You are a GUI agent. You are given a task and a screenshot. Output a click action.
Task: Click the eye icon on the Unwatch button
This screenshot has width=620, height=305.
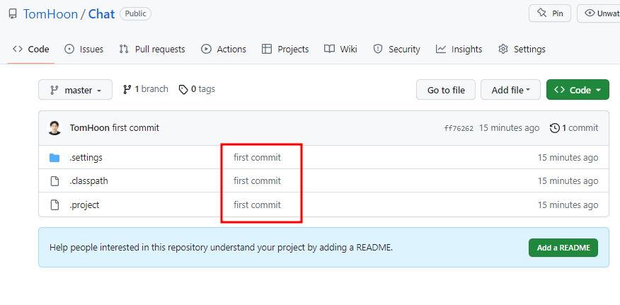click(590, 13)
